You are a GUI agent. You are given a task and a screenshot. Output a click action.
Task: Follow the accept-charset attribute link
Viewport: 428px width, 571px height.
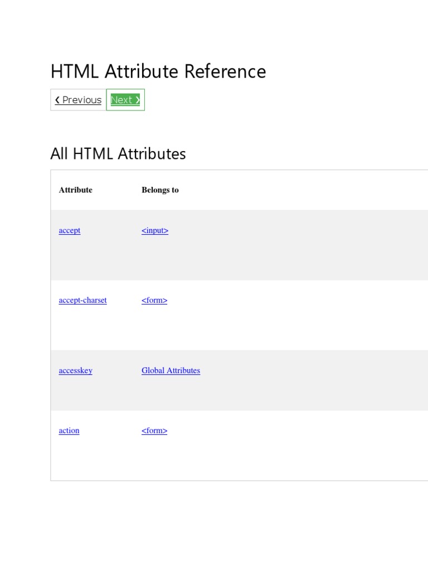(82, 300)
